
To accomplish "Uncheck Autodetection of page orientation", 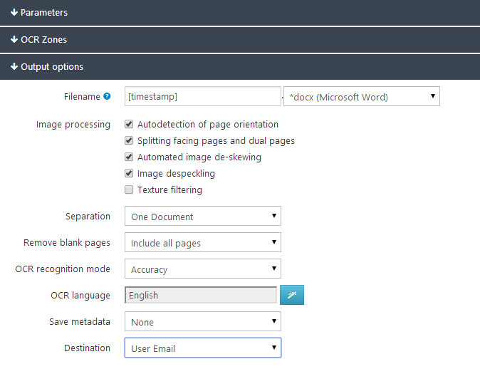I will (x=129, y=125).
